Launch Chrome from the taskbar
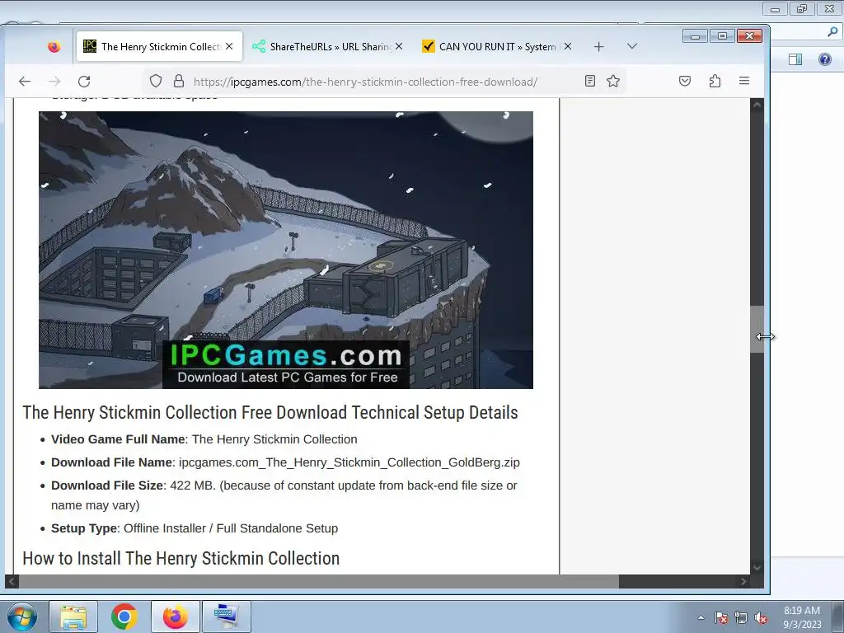Image resolution: width=844 pixels, height=633 pixels. pos(124,617)
